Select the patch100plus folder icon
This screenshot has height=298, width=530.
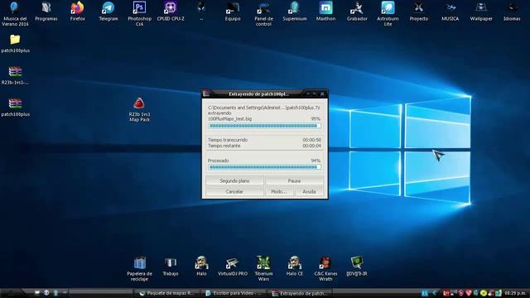(15, 43)
